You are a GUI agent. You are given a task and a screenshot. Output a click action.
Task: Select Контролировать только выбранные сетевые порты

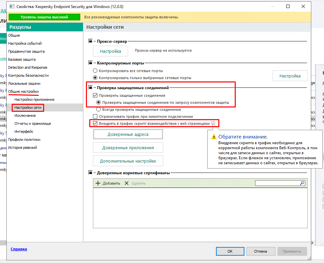95,78
